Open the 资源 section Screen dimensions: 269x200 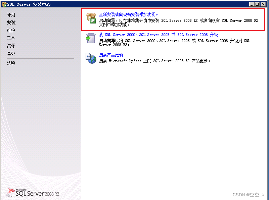10,45
